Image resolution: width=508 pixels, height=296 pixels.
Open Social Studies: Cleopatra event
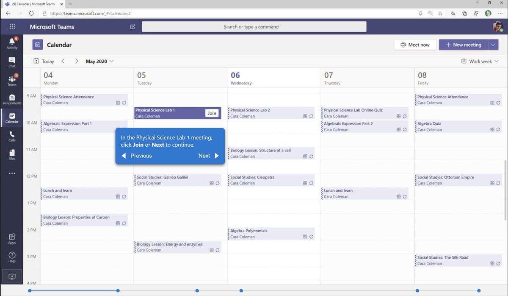click(x=271, y=180)
